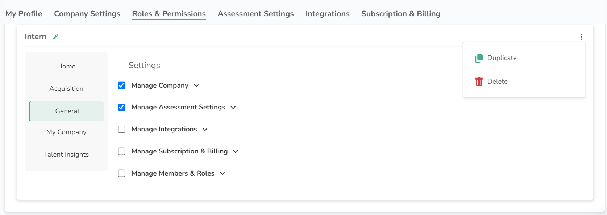Viewport: 607px width, 215px height.
Task: Click the pencil icon next to Intern
Action: [x=55, y=37]
